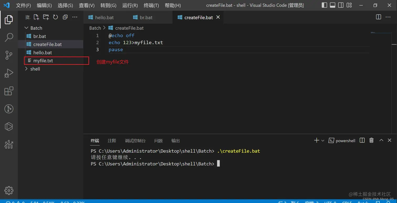Close the terminal panel
This screenshot has width=397, height=203.
[390, 140]
